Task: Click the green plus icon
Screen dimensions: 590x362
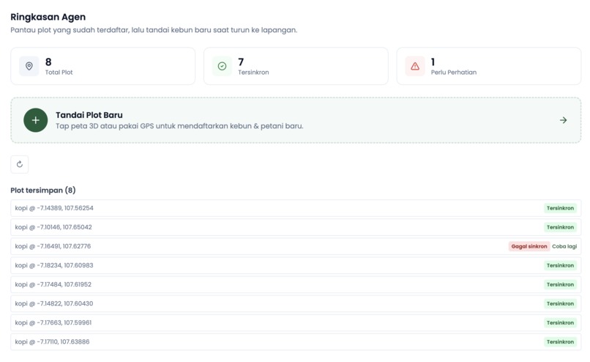Action: (36, 120)
